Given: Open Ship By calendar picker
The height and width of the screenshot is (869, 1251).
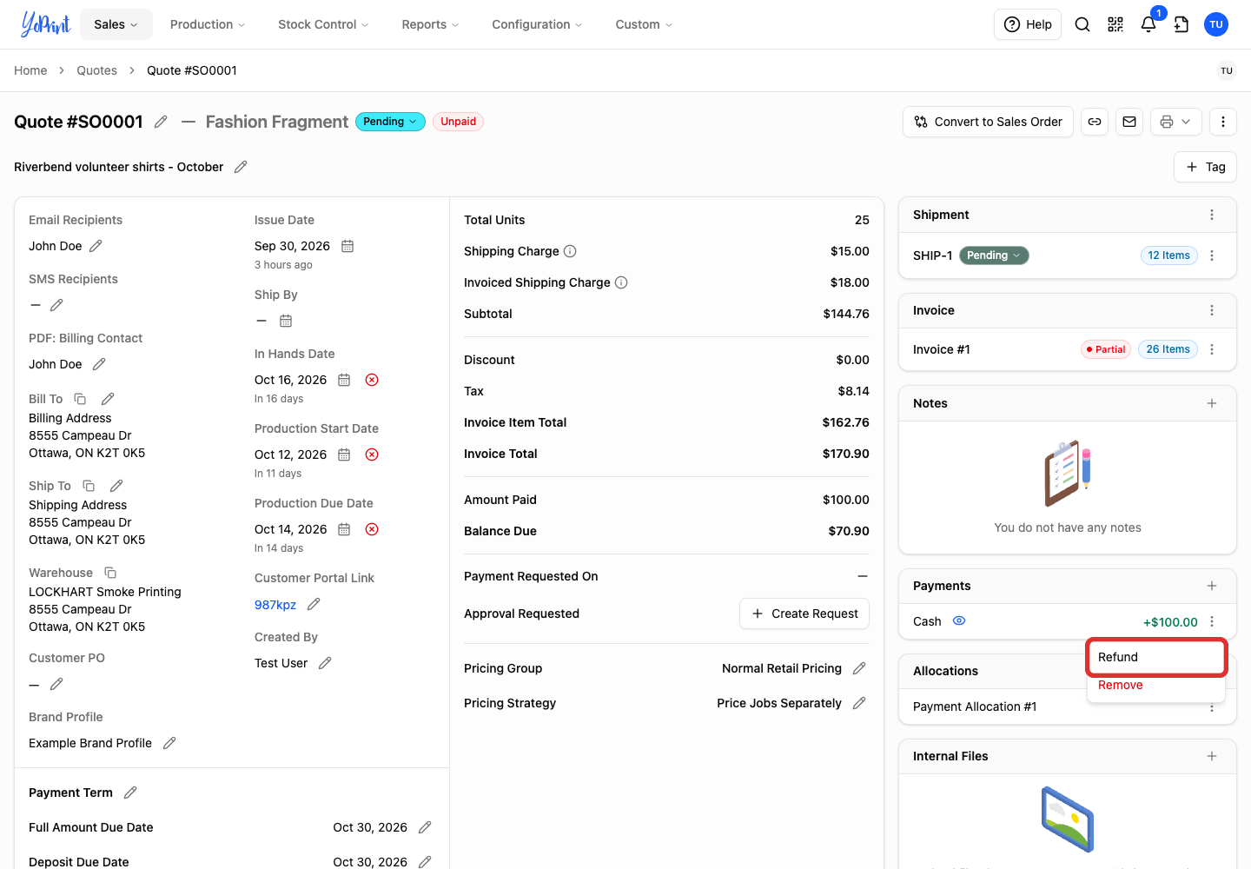Looking at the screenshot, I should tap(286, 321).
